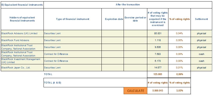Select the BlackRock Advisors (UK) Limited holder cell
The height and width of the screenshot is (96, 214).
(x=22, y=33)
